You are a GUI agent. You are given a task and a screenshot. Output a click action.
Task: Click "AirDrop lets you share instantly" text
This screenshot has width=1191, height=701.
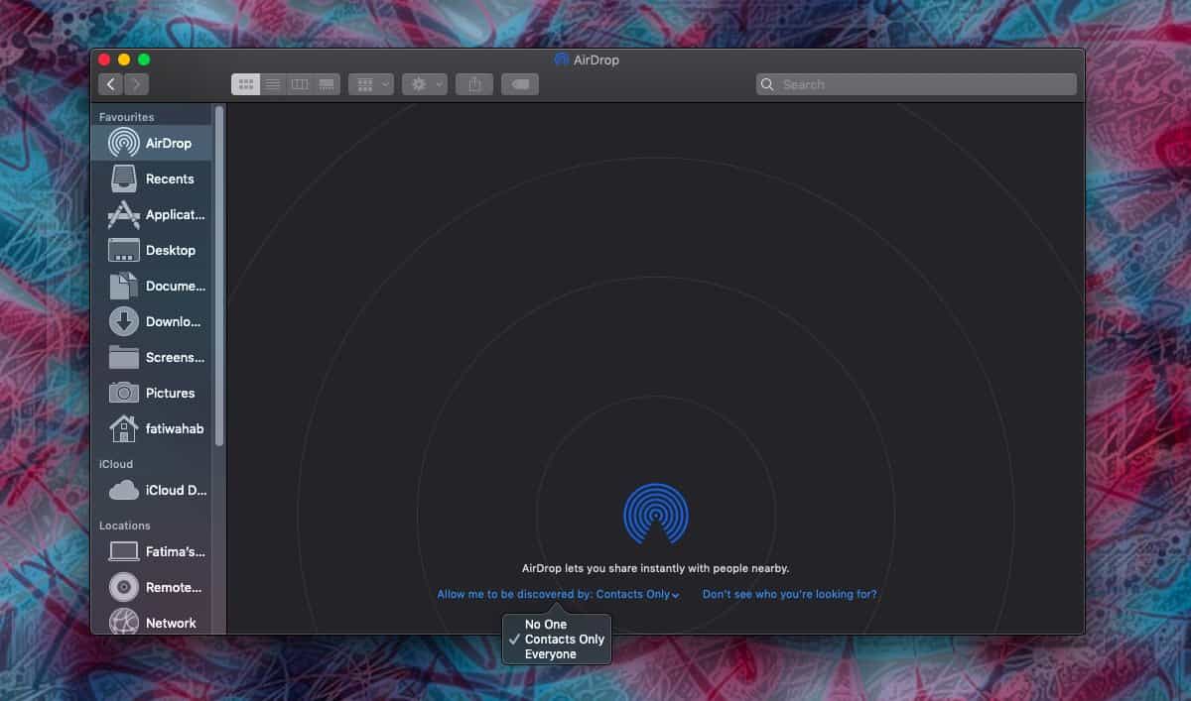656,569
